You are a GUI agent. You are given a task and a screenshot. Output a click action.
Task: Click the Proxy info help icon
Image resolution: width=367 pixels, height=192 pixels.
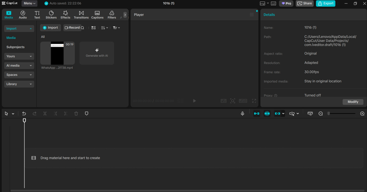point(275,95)
